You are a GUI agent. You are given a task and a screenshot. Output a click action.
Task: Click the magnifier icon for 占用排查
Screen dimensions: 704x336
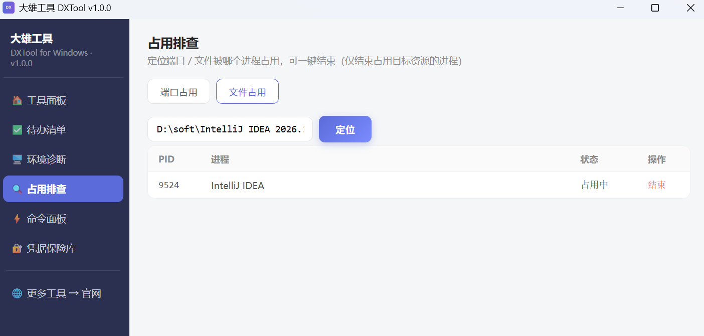[17, 190]
